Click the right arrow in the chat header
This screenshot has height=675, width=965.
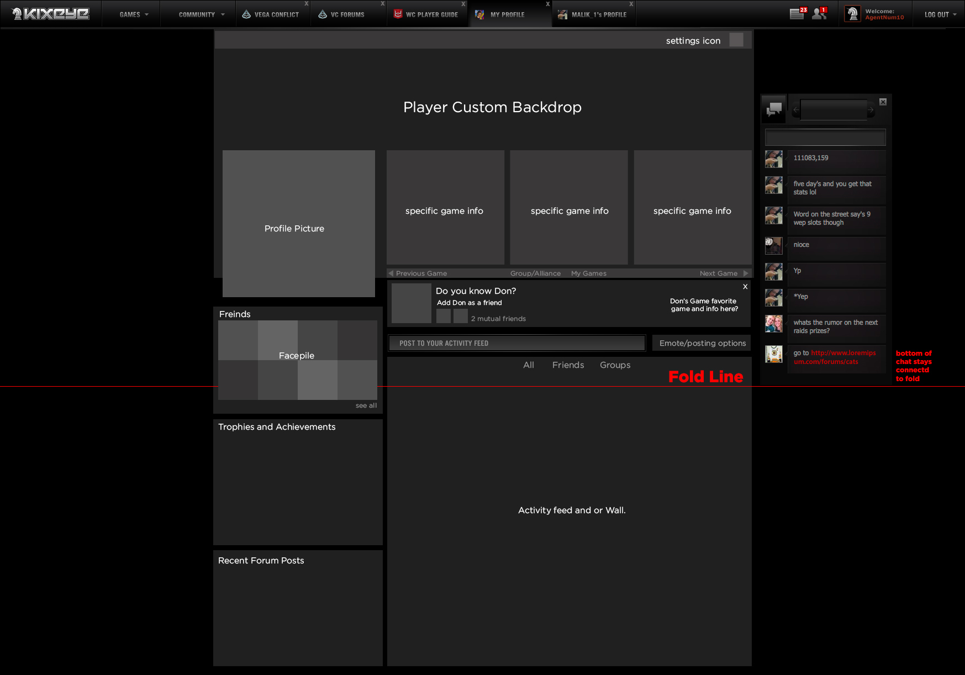pos(871,110)
